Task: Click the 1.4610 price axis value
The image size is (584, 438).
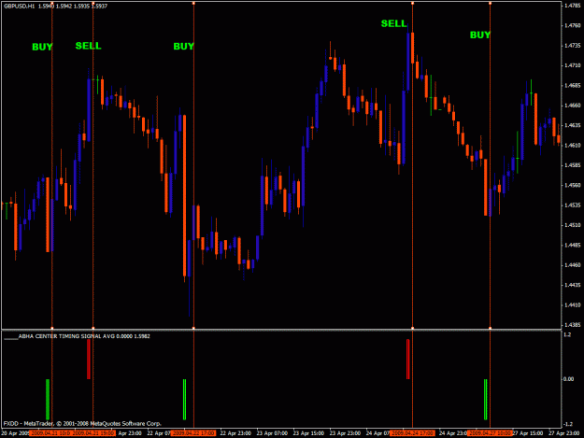Action: (573, 145)
